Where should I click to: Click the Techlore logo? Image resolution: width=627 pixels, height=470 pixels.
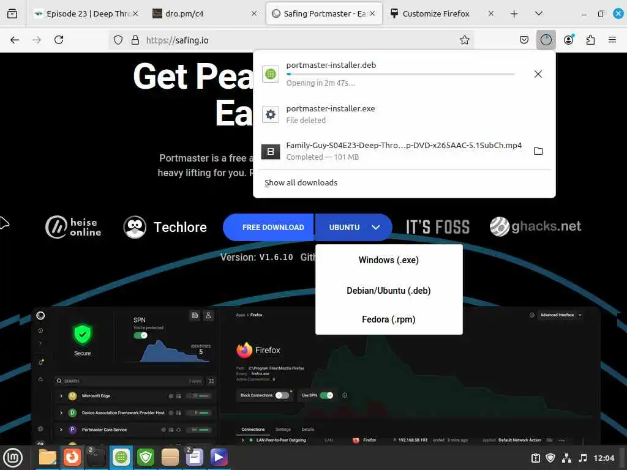[165, 227]
